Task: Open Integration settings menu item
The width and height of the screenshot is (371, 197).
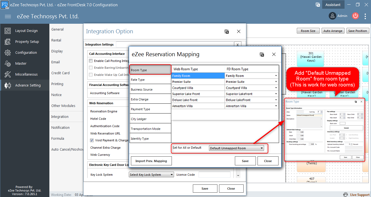Action: 60,117
